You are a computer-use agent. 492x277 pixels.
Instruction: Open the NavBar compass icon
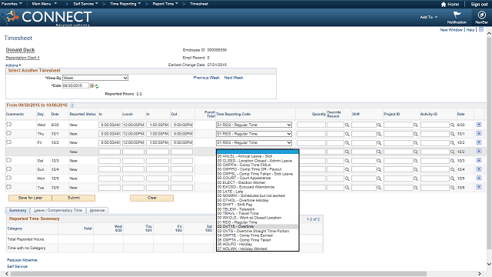481,15
